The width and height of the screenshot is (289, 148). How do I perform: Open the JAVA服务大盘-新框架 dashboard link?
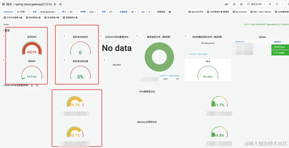[x=218, y=12]
